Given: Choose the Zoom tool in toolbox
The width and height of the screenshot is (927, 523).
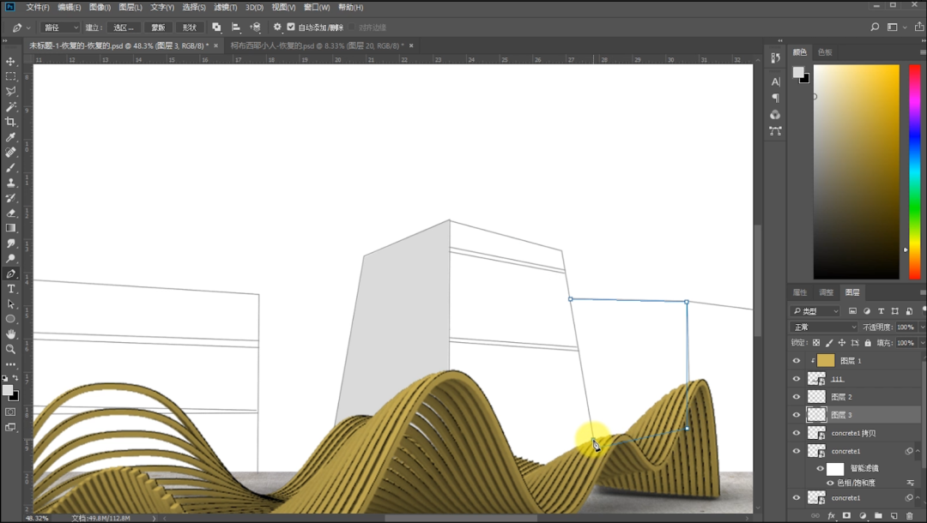Looking at the screenshot, I should (11, 349).
